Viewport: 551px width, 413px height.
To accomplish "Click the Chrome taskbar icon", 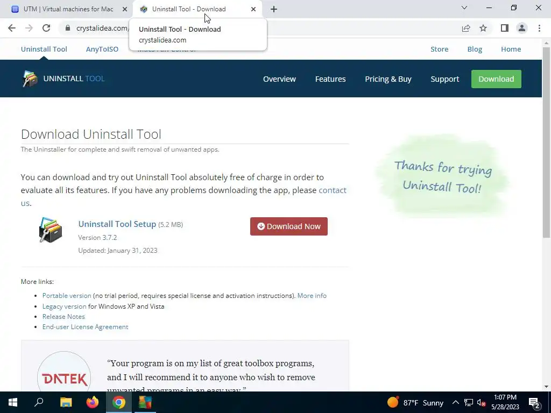I will pyautogui.click(x=119, y=402).
